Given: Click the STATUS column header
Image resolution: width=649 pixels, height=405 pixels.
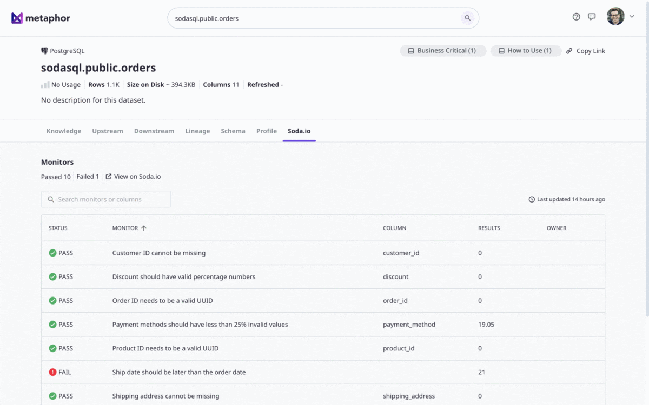Looking at the screenshot, I should (x=58, y=228).
